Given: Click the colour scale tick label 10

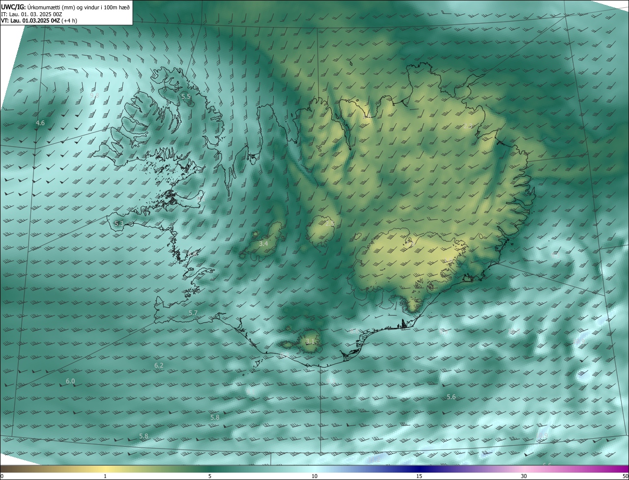Looking at the screenshot, I should (x=314, y=476).
